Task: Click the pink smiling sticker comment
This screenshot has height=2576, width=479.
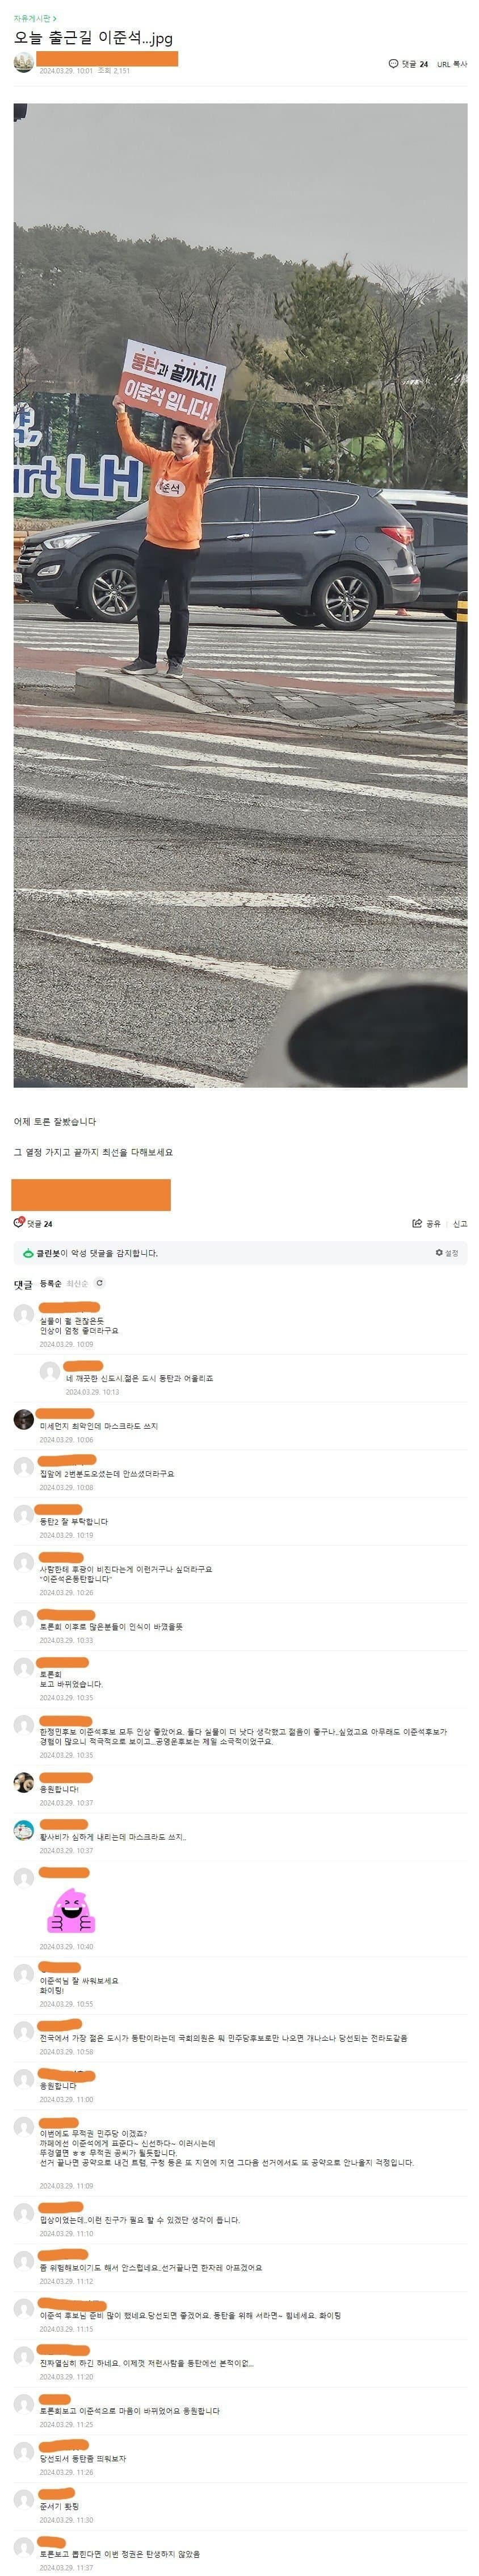Action: 72,1910
